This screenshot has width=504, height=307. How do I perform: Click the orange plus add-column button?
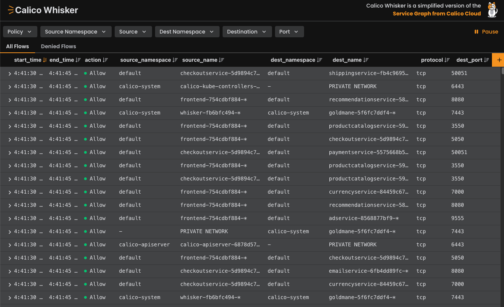499,60
